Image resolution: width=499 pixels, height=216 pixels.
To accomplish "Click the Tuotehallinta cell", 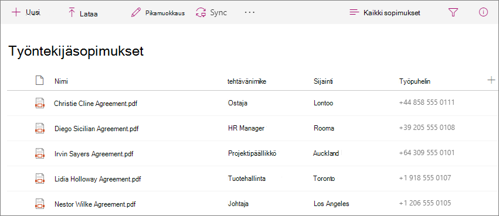I will pyautogui.click(x=247, y=178).
